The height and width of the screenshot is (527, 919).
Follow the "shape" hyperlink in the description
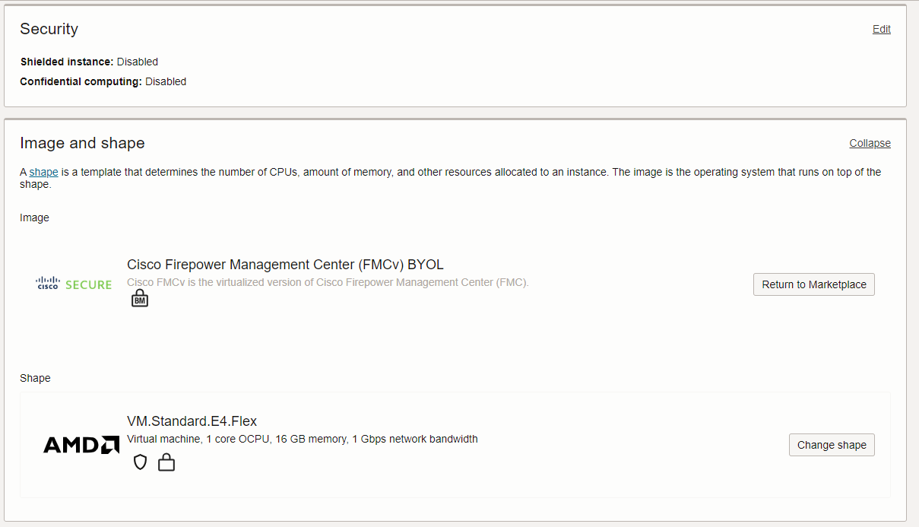tap(43, 172)
